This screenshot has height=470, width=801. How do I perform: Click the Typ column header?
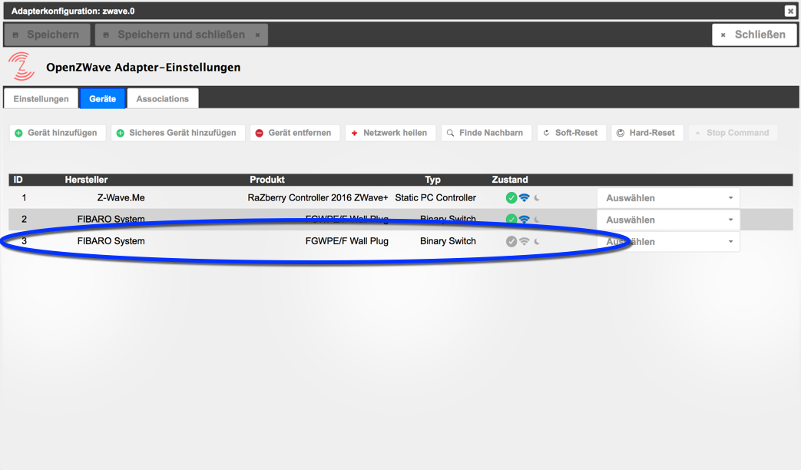click(x=432, y=179)
